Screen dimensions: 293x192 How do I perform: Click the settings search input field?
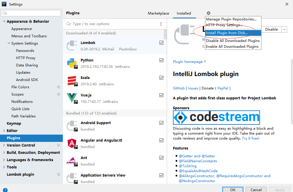pyautogui.click(x=31, y=13)
